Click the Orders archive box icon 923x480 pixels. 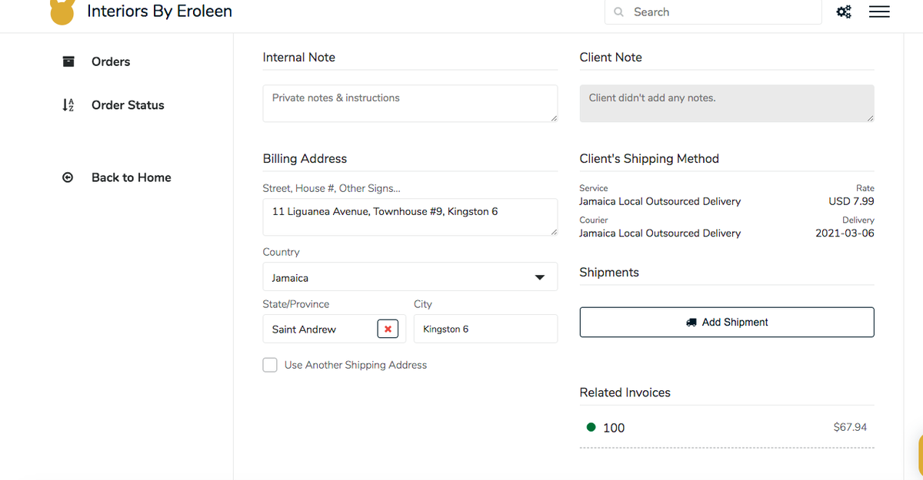[68, 61]
